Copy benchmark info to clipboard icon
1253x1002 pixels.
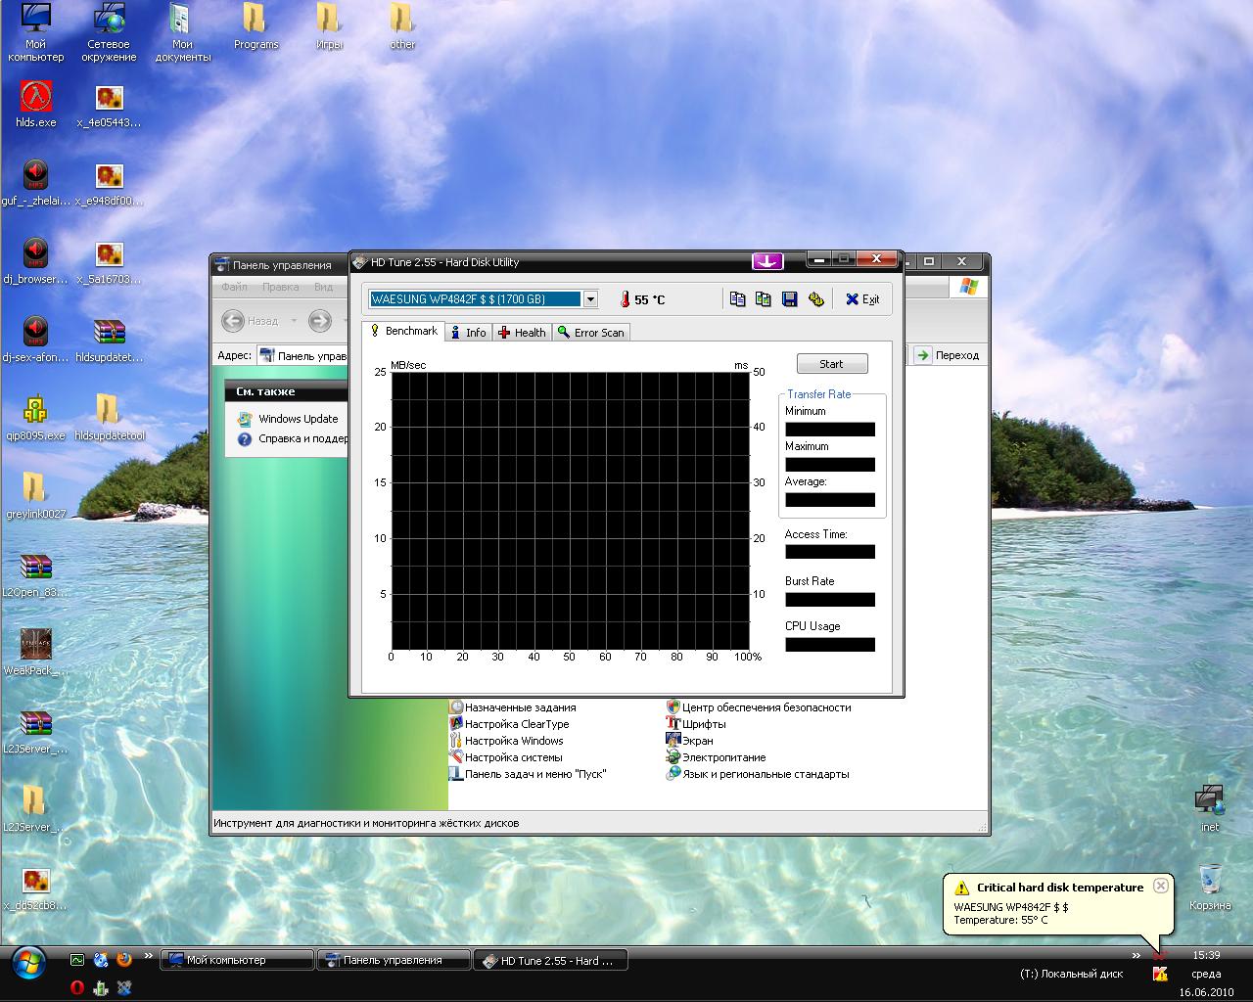click(x=738, y=299)
